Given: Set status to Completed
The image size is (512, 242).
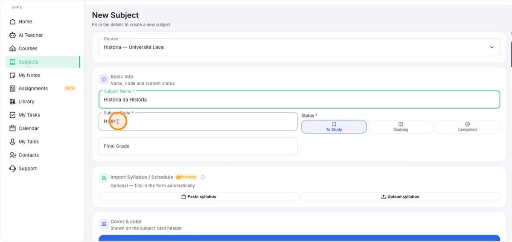Looking at the screenshot, I should (467, 127).
